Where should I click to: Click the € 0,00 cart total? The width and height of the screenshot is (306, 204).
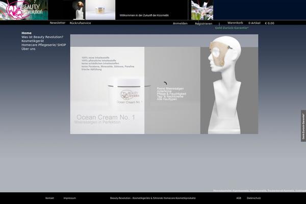point(269,23)
